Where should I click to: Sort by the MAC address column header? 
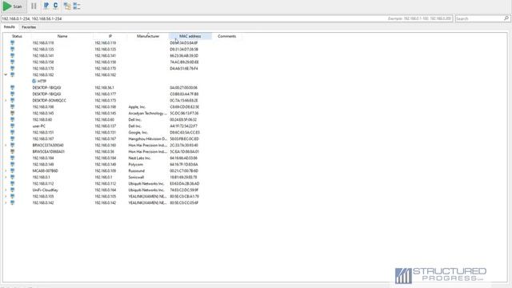(x=190, y=36)
